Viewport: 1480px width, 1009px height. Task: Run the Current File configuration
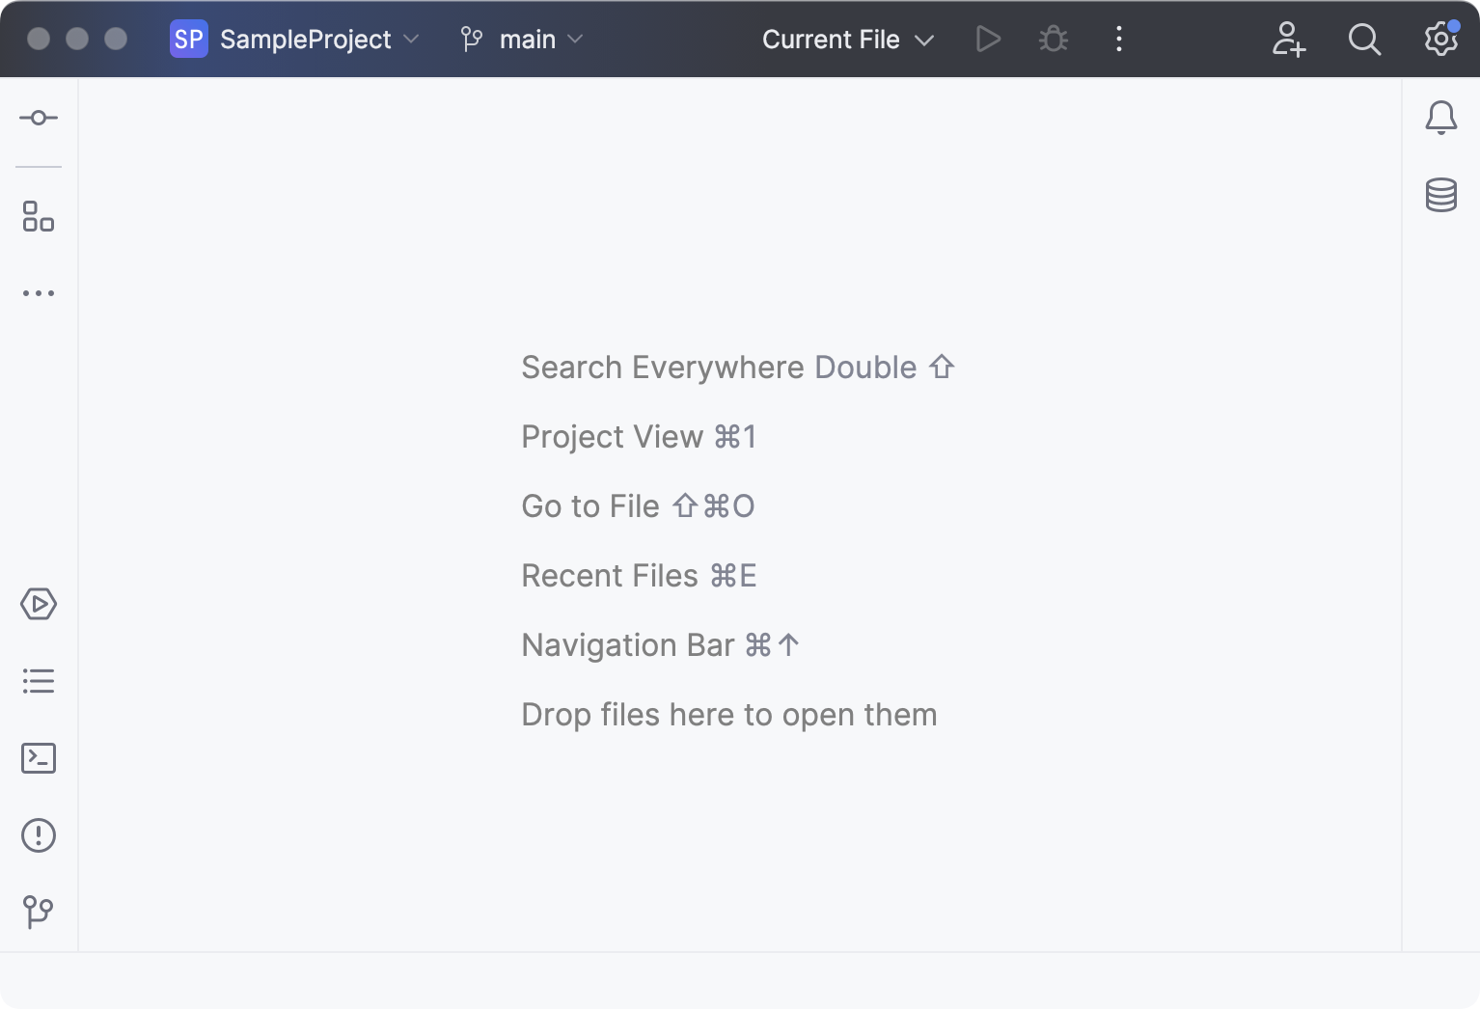pos(987,40)
